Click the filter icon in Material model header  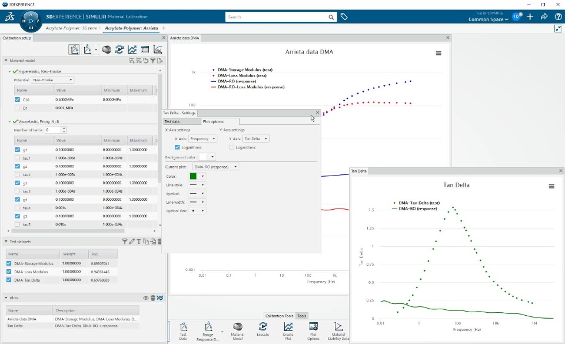[x=153, y=61]
